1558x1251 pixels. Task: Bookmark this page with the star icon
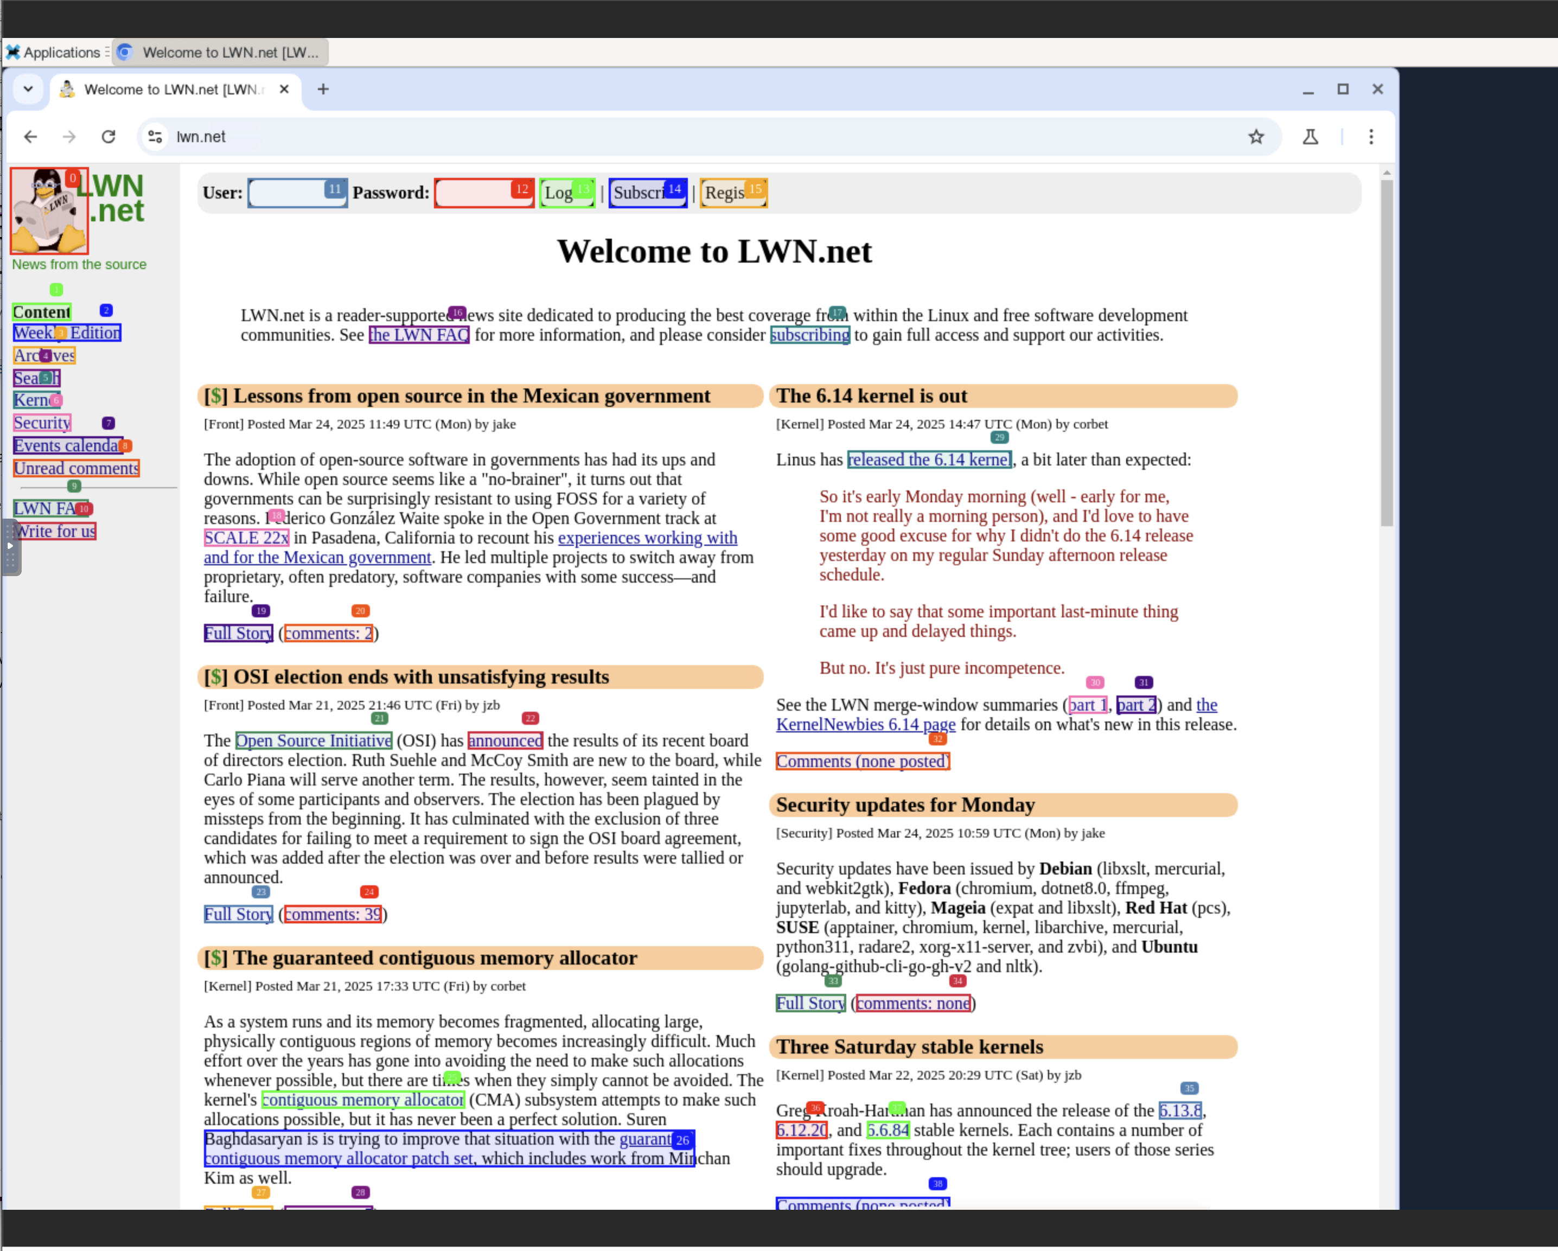click(1256, 137)
